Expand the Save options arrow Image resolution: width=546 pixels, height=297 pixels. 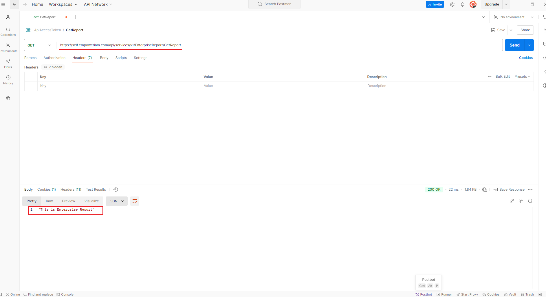tap(511, 30)
